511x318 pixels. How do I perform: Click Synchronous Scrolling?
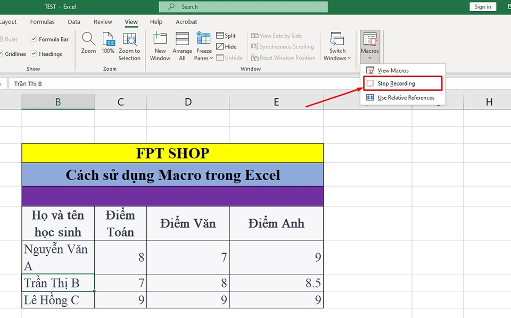283,47
